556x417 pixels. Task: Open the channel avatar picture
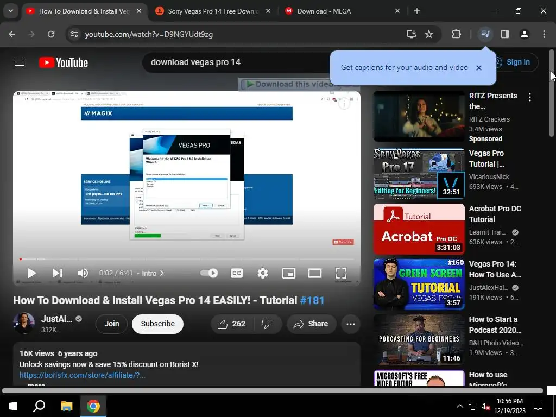coord(24,323)
